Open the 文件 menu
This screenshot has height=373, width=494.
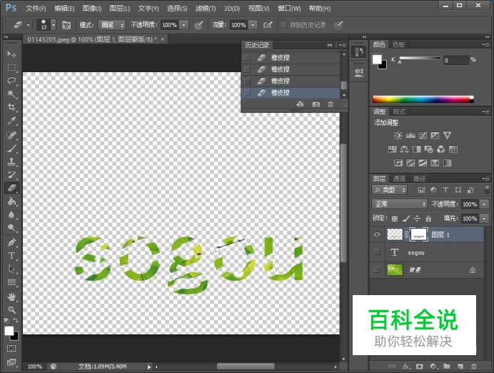point(36,8)
